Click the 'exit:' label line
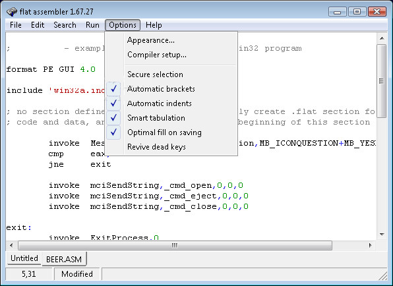The height and width of the screenshot is (286, 393). pyautogui.click(x=19, y=227)
